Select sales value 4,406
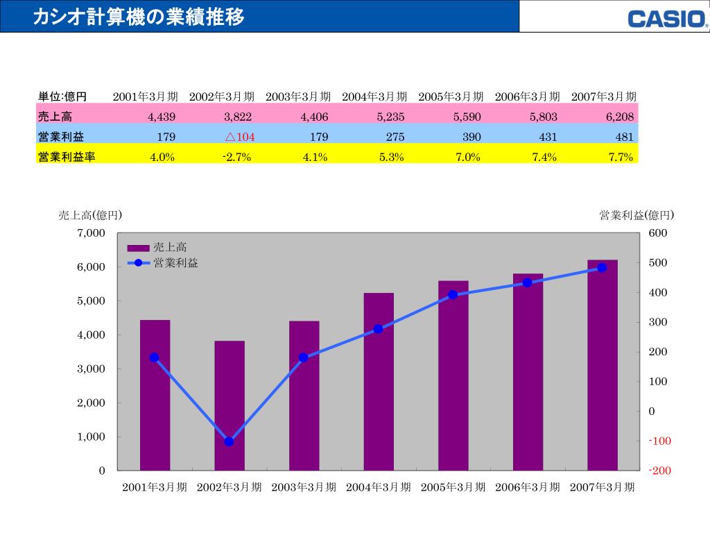 [x=314, y=117]
